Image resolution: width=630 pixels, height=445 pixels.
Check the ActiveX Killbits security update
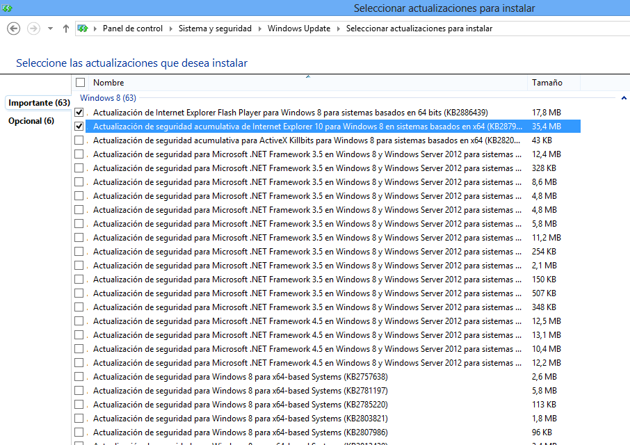79,140
